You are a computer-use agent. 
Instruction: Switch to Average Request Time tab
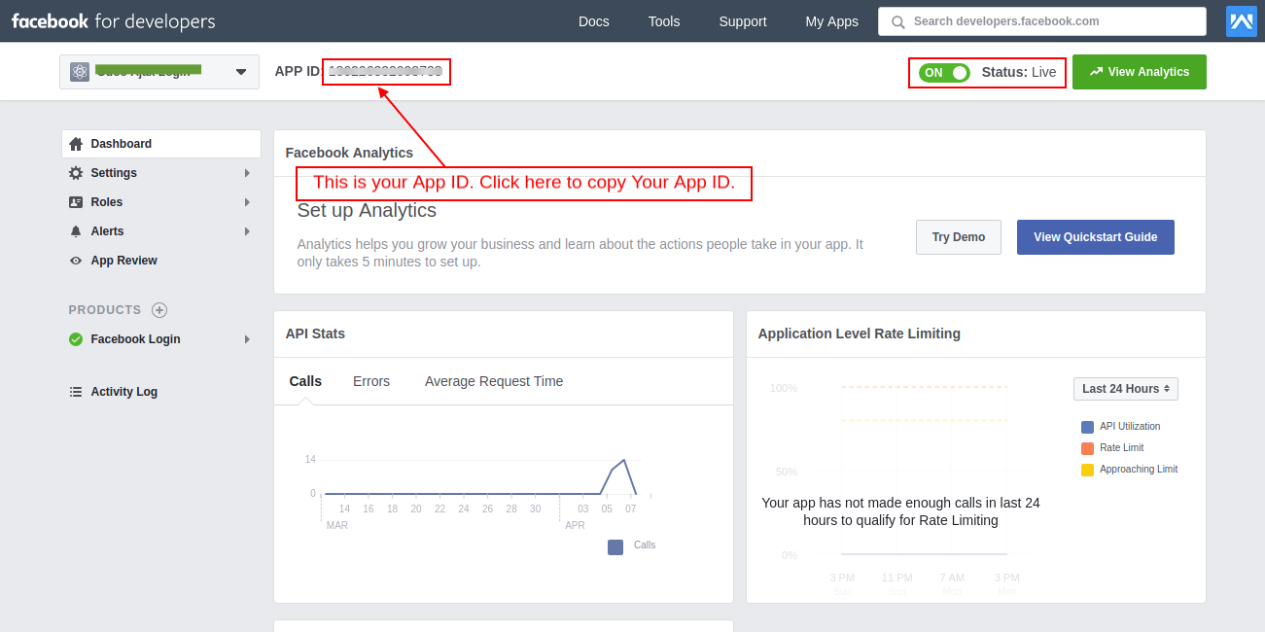point(494,381)
